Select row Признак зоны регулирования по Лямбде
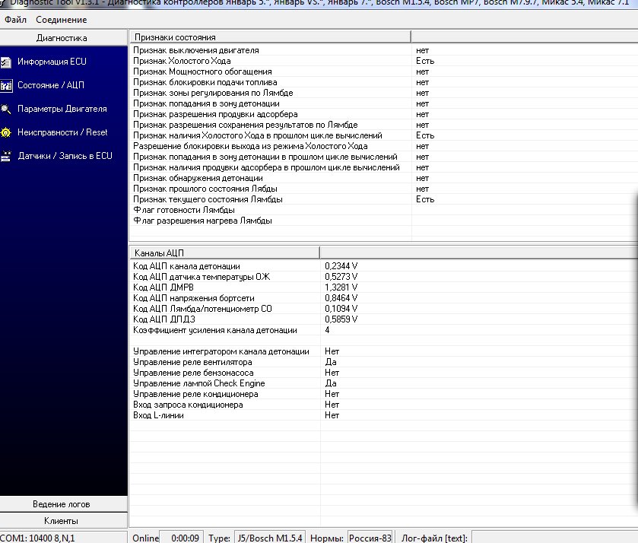Viewport: 638px width, 543px height. tap(383, 93)
